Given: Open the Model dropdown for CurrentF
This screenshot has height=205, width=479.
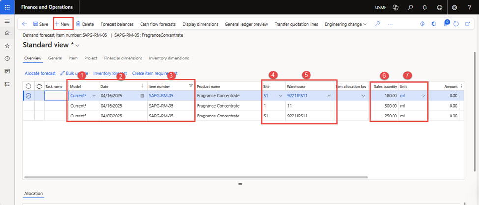Looking at the screenshot, I should [x=94, y=96].
